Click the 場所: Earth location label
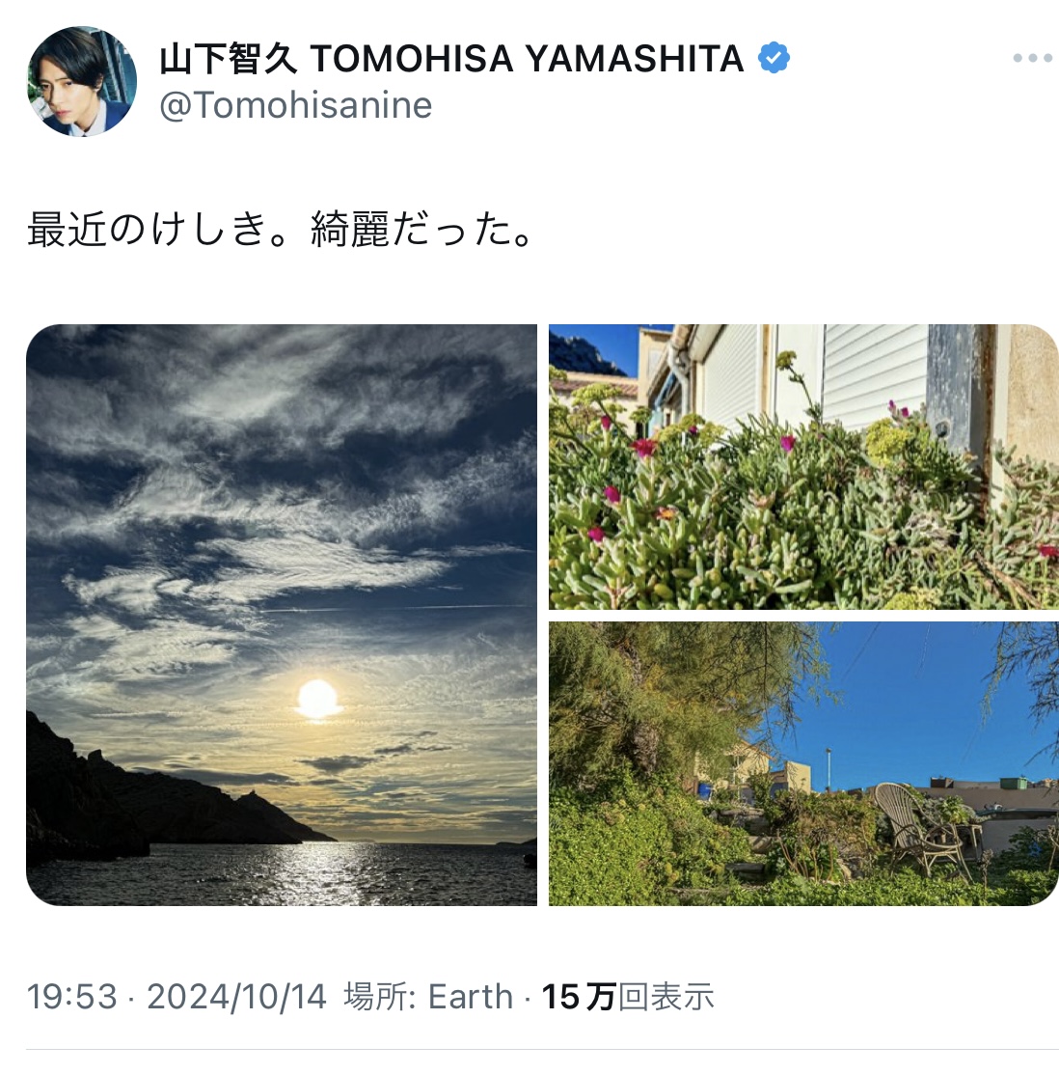 (x=428, y=997)
